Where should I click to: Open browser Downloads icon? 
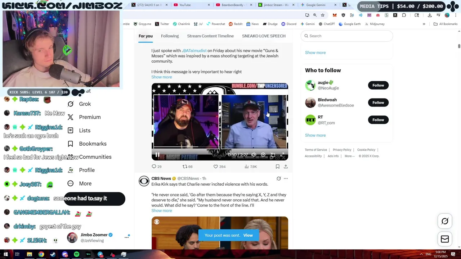[430, 15]
